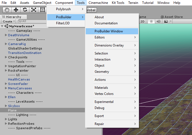Screen dimensions: 192x135
Task: Expand the DeathVolume object in hierarchy
Action: click(6, 35)
